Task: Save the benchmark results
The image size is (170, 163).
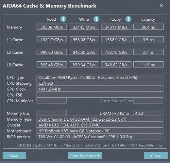Action: [x=14, y=155]
